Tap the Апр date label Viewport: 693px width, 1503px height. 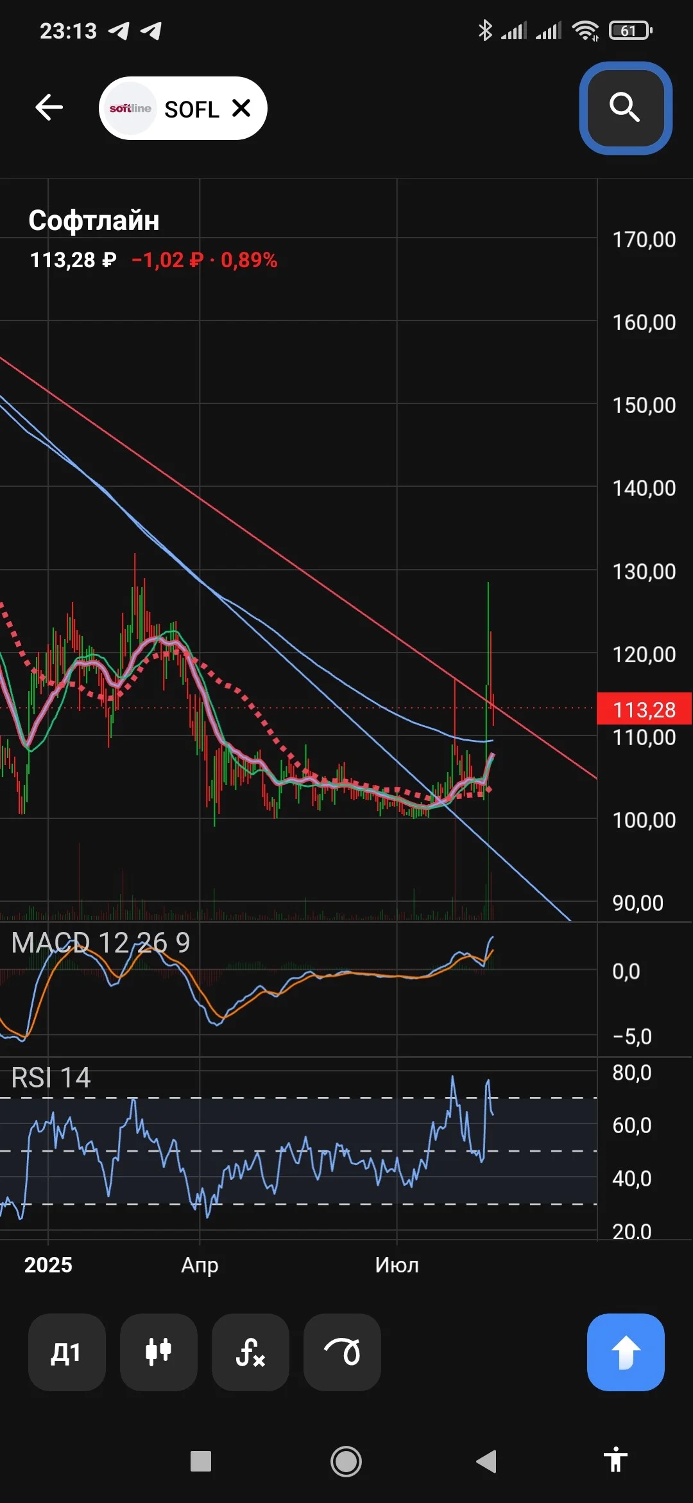tap(200, 1265)
